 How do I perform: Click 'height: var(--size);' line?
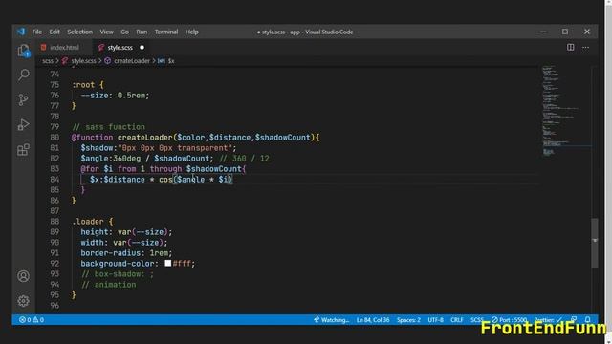click(x=126, y=232)
